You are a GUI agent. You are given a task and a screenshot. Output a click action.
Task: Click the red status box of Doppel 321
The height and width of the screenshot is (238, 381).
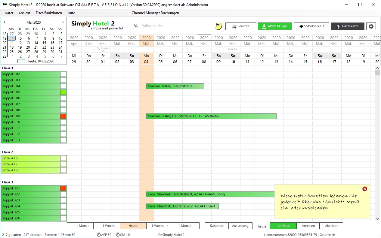(63, 188)
